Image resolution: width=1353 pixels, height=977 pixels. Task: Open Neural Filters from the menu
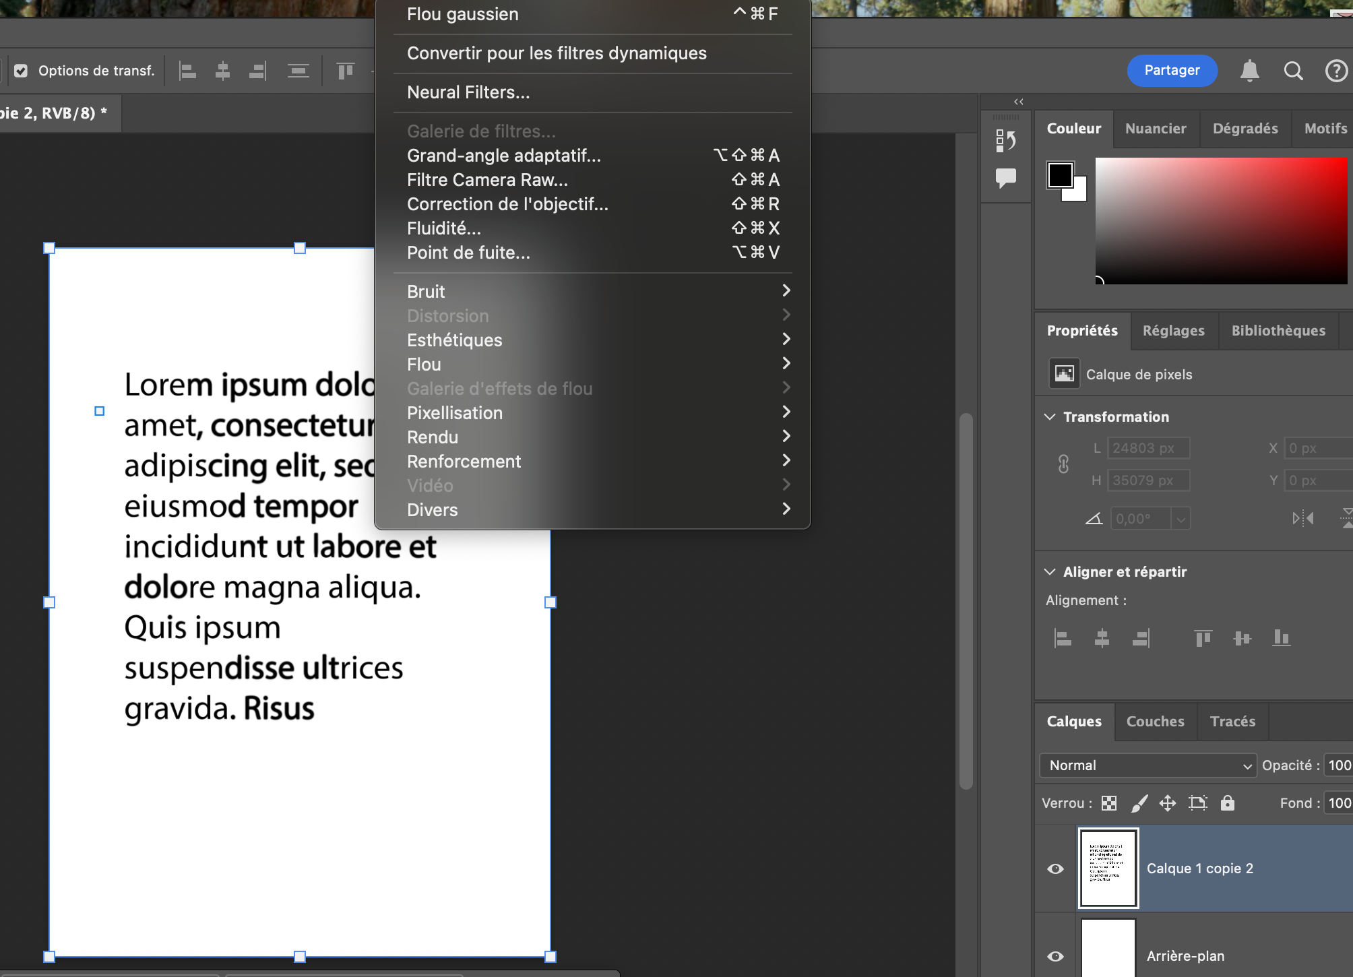[468, 92]
